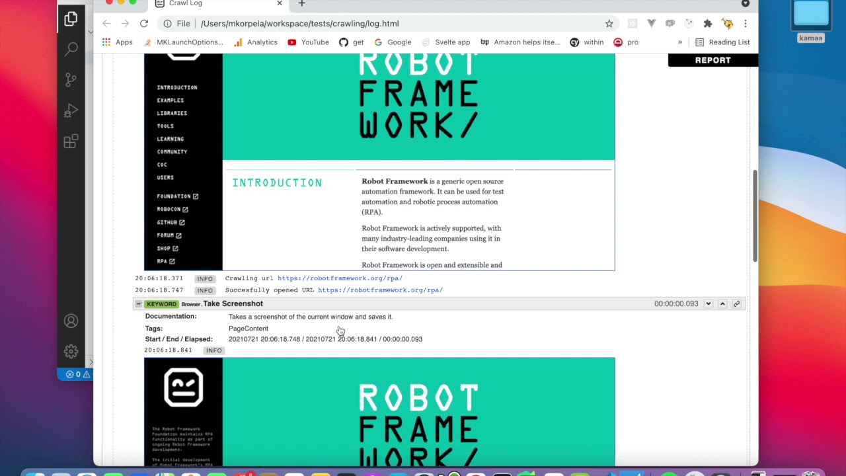Open the within bookmark

586,42
